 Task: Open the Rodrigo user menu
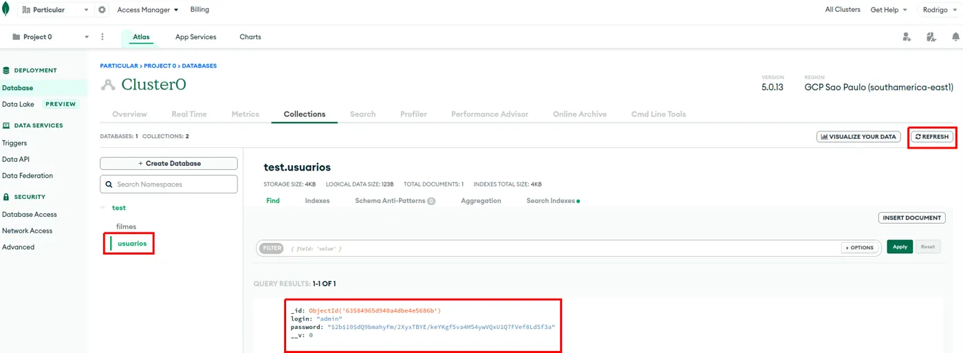(x=939, y=10)
